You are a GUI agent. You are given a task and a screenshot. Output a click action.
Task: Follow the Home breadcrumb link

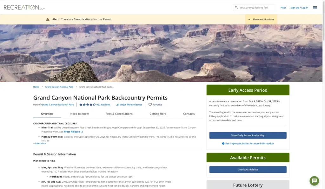(36, 87)
